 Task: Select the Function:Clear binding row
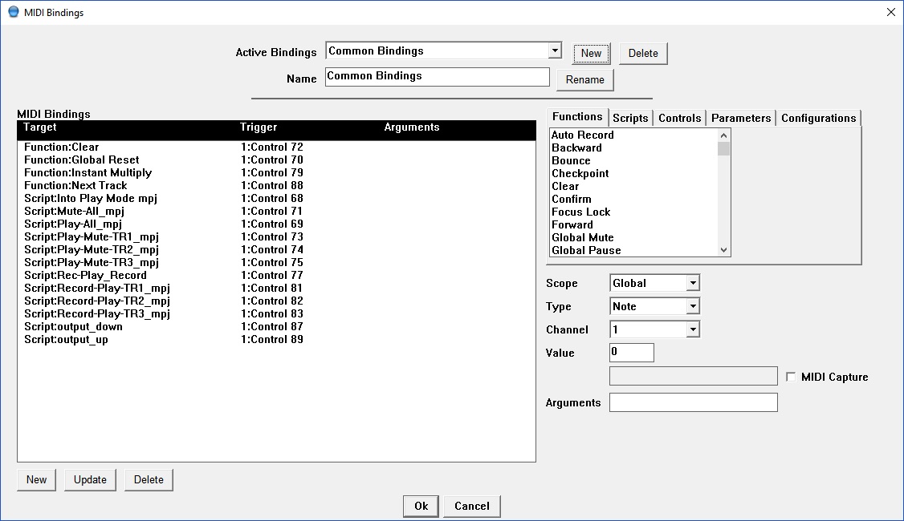pyautogui.click(x=276, y=147)
